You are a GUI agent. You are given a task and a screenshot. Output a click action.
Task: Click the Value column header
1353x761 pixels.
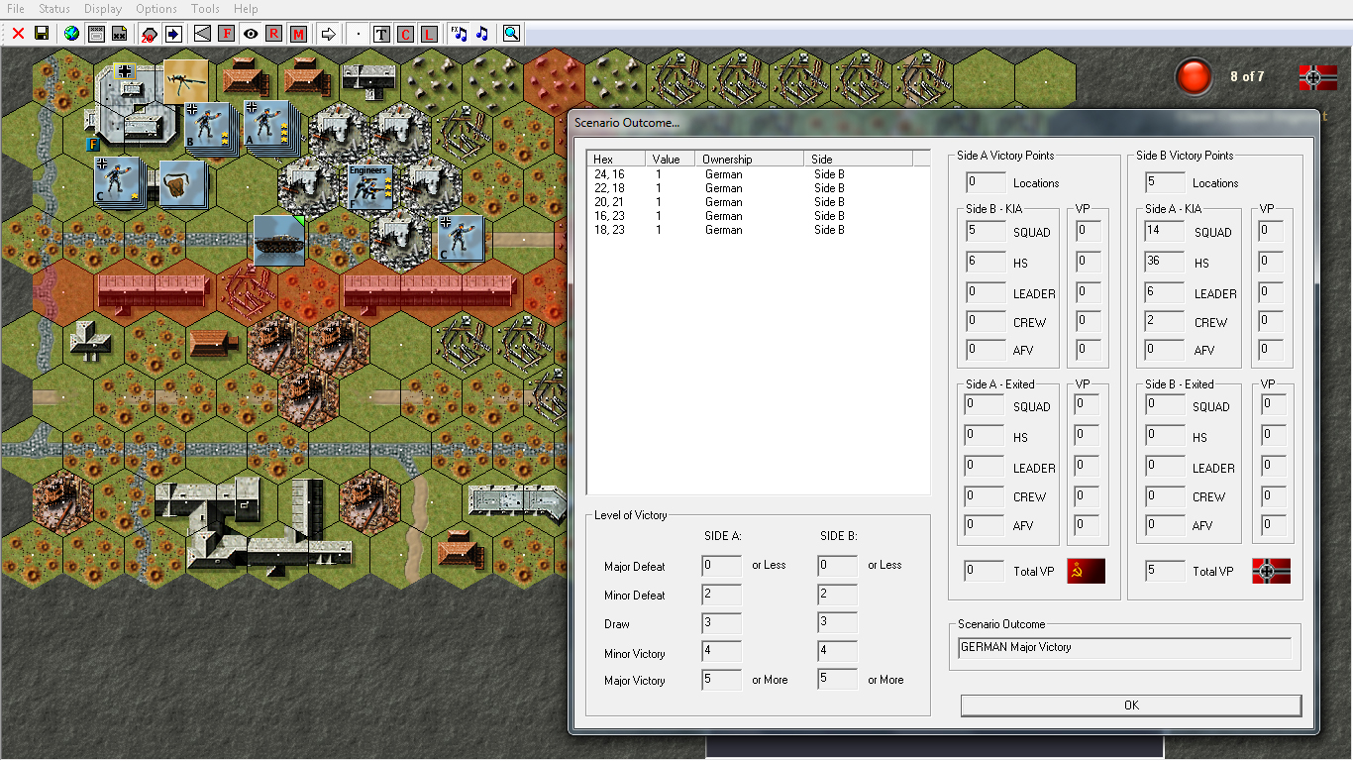[x=671, y=159]
